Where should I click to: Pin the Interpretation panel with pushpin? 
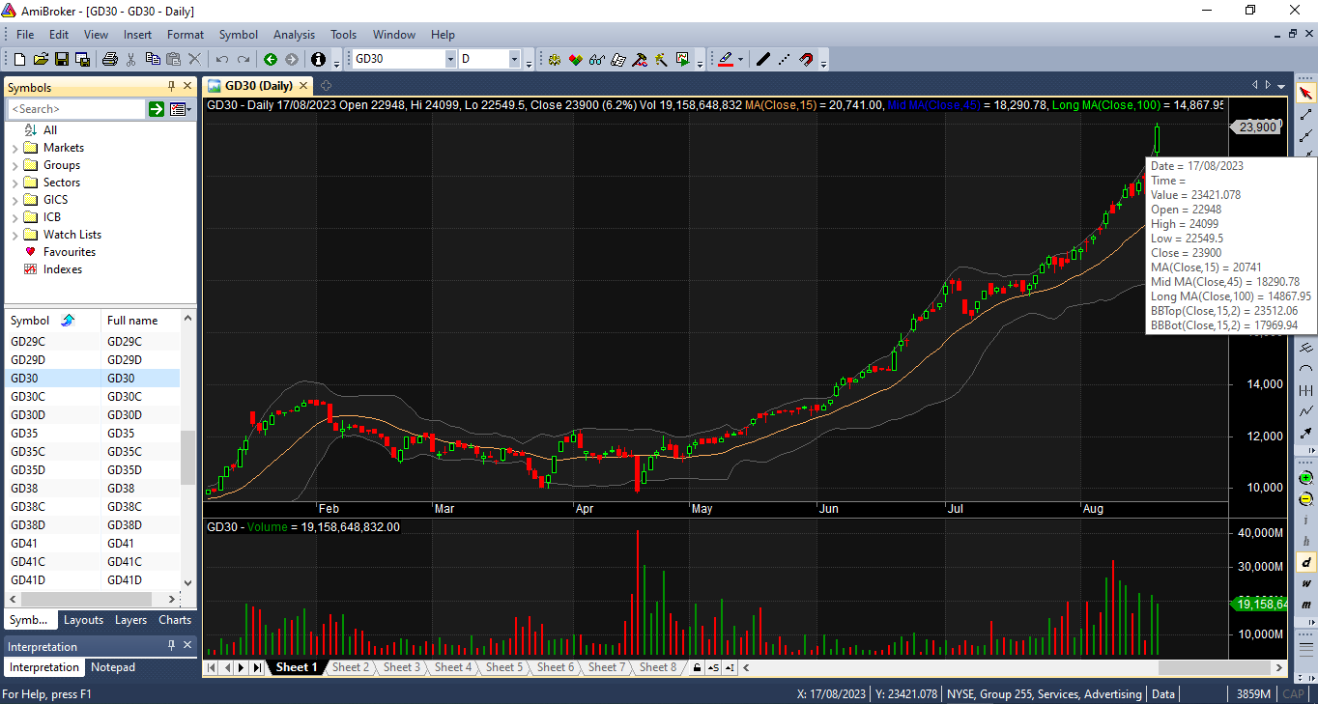(x=171, y=646)
